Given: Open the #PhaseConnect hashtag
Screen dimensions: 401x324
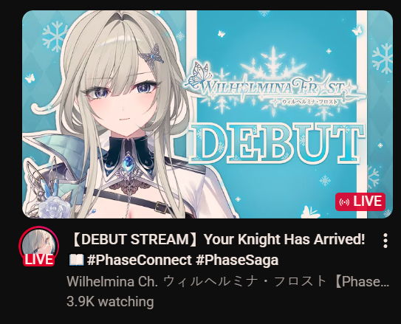Looking at the screenshot, I should tap(139, 260).
